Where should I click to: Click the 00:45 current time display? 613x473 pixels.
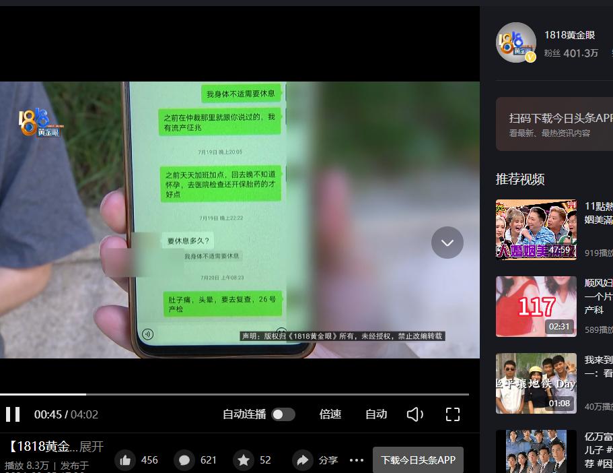48,414
